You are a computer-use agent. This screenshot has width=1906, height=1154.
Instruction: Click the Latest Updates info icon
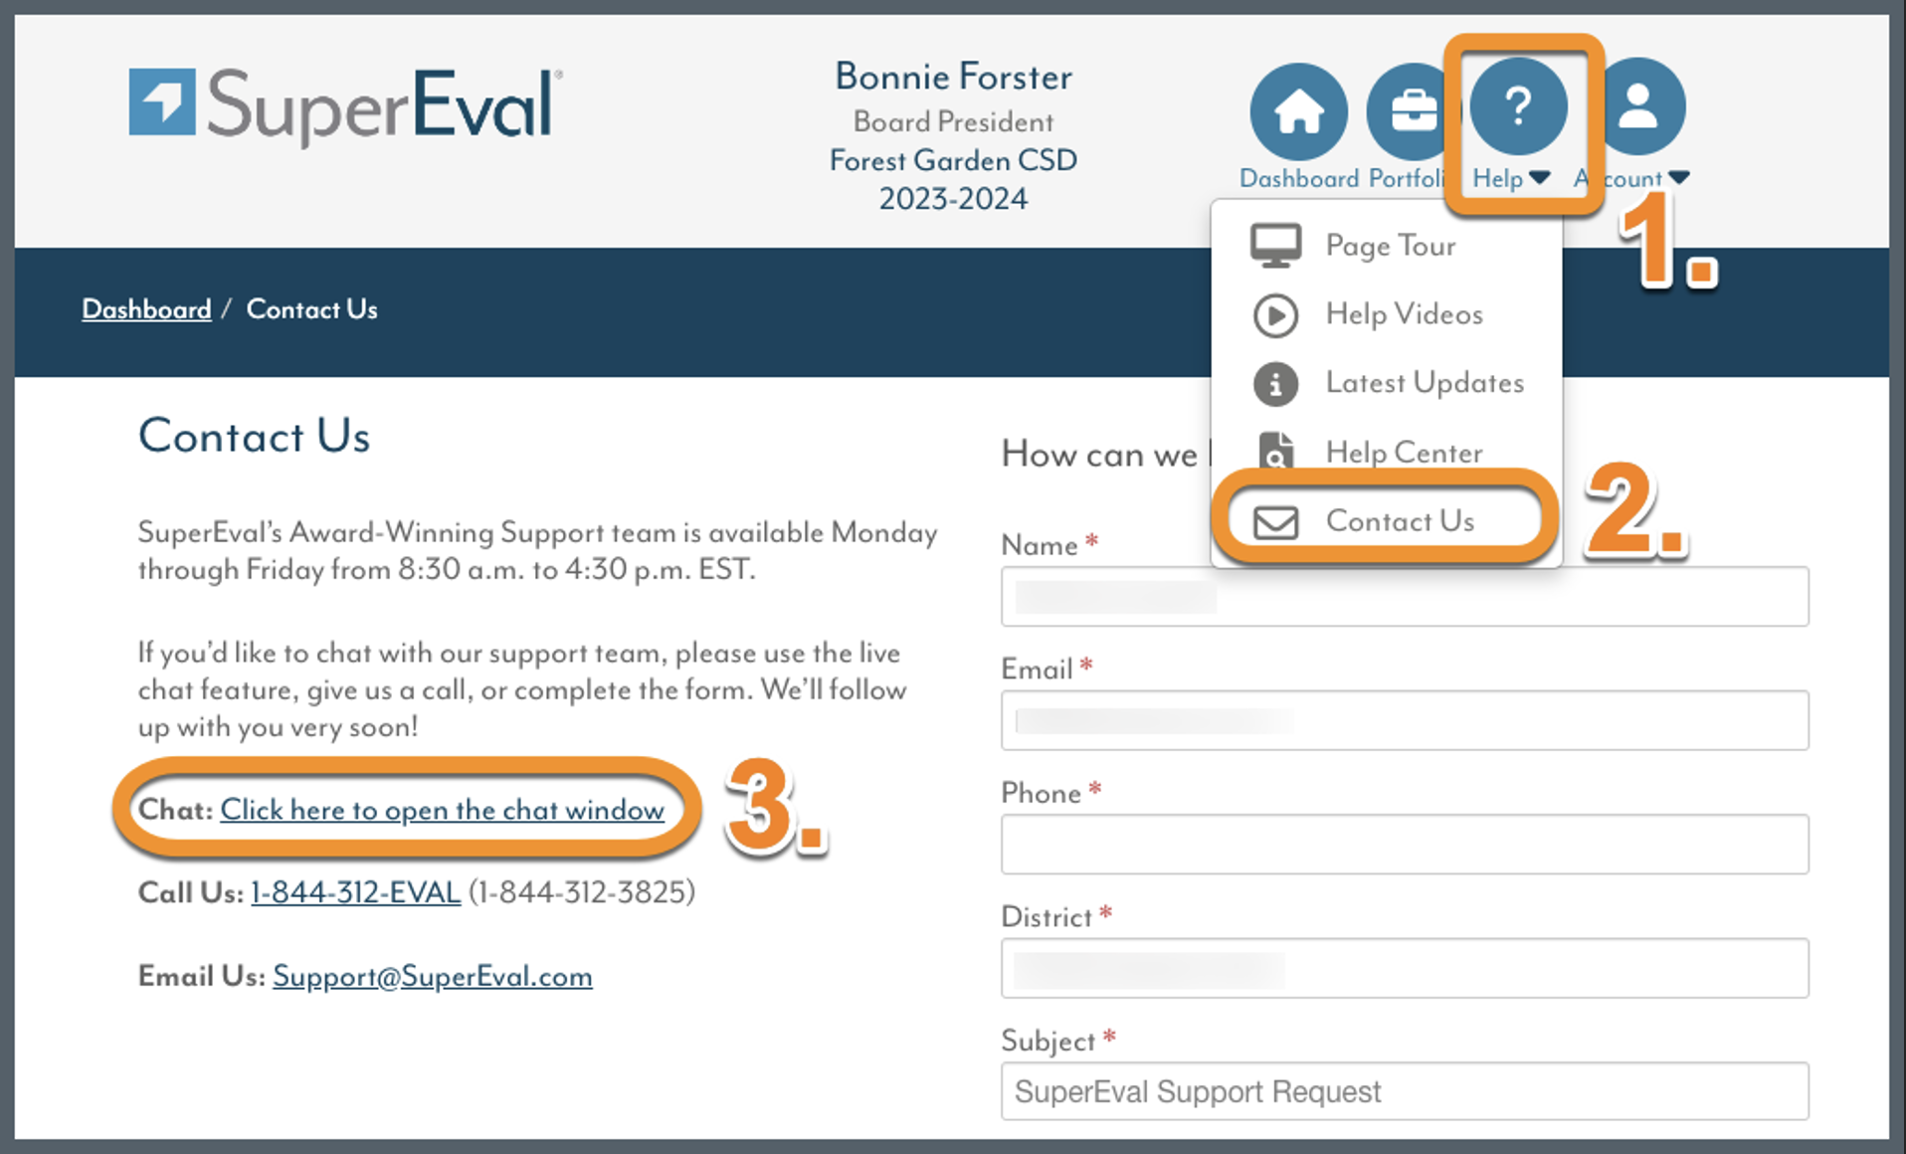click(1275, 384)
